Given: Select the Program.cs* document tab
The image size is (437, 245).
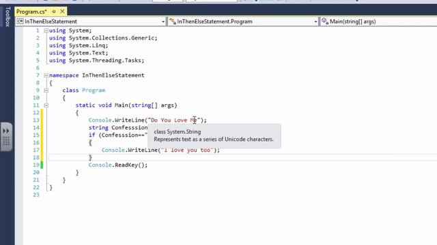Looking at the screenshot, I should (x=31, y=12).
